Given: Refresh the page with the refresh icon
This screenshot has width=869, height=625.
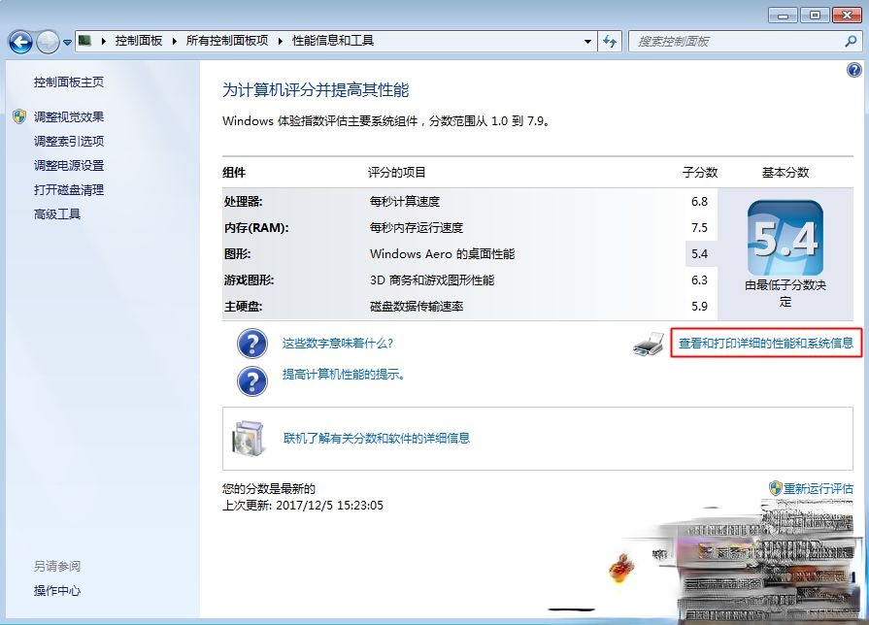Looking at the screenshot, I should coord(610,42).
